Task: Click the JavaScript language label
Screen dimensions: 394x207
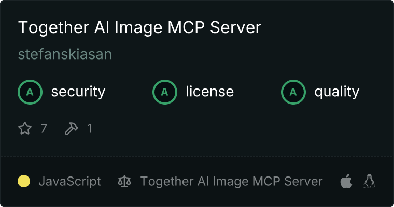Action: [69, 182]
